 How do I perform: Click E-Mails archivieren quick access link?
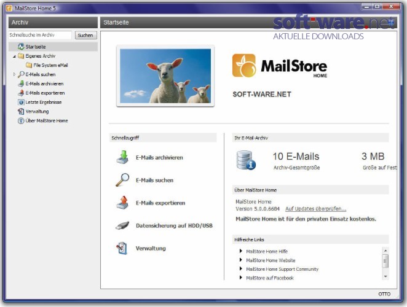click(x=159, y=157)
